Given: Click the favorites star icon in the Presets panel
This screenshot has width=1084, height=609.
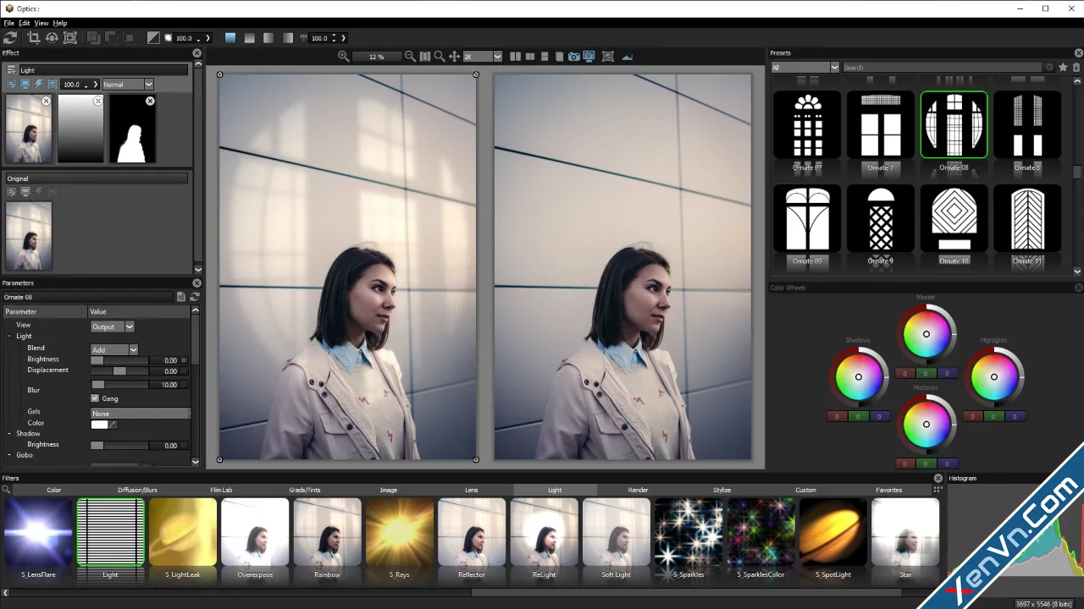Looking at the screenshot, I should [1063, 68].
